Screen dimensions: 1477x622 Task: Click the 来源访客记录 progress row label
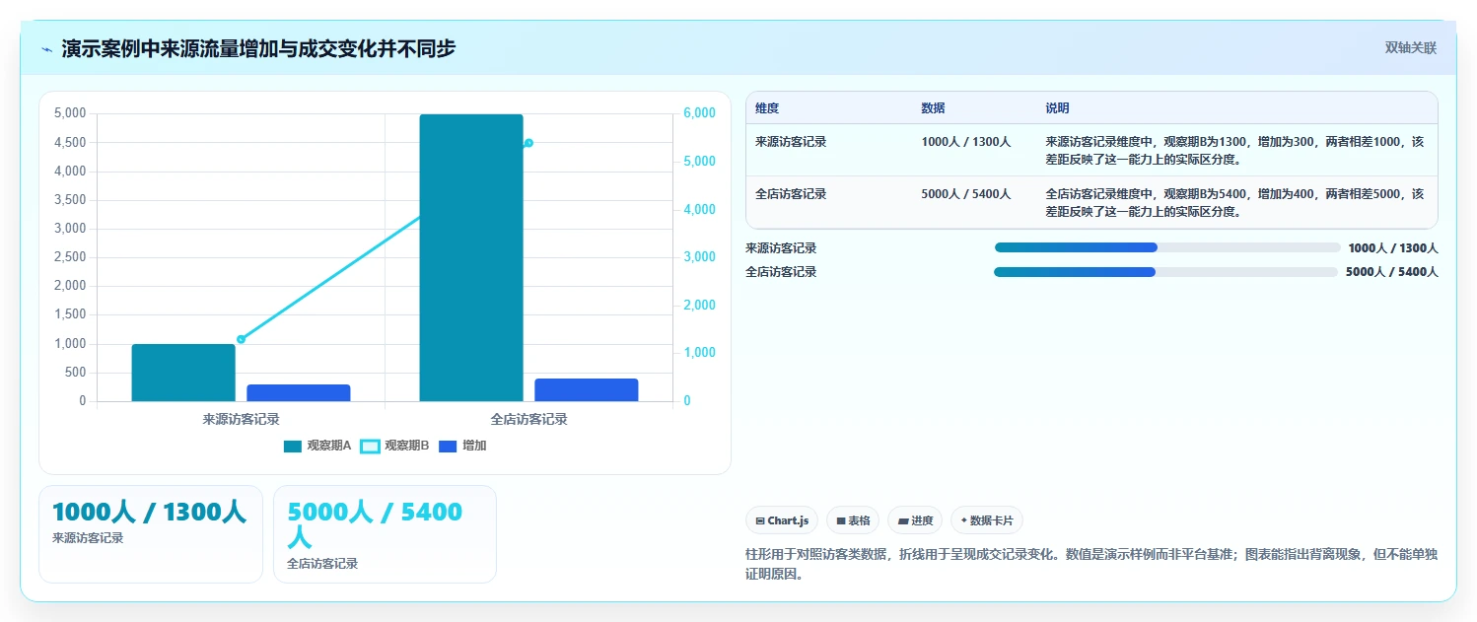point(781,248)
